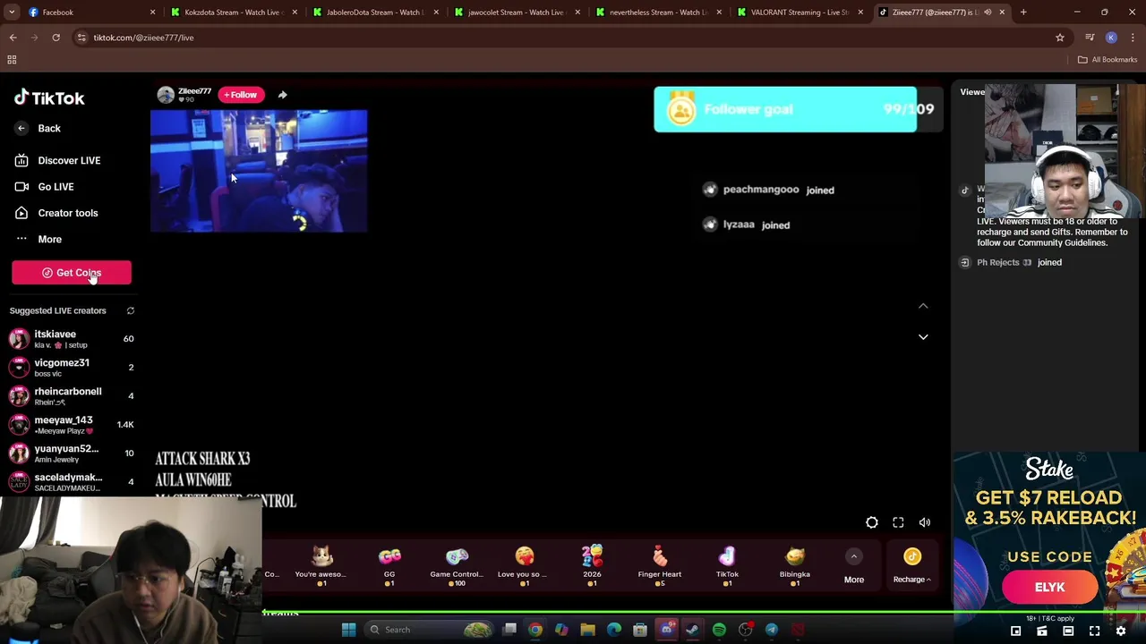Switch to JaboleroDota Stream tab

point(373,13)
